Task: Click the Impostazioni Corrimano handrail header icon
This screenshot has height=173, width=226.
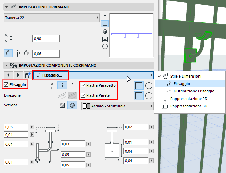Action: pos(14,7)
